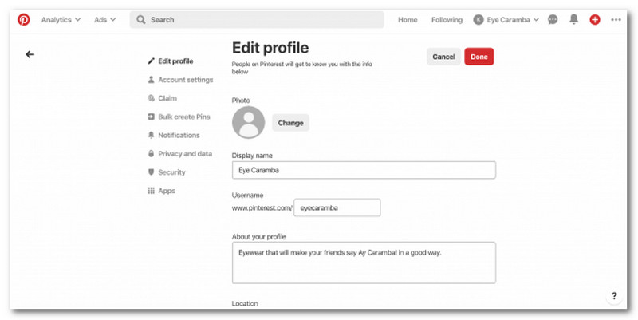The width and height of the screenshot is (638, 320).
Task: Go to Account settings section
Action: [185, 80]
